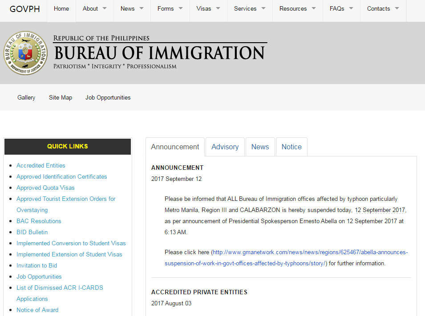Open the Forms menu
Screen dimensions: 425x316
(166, 8)
